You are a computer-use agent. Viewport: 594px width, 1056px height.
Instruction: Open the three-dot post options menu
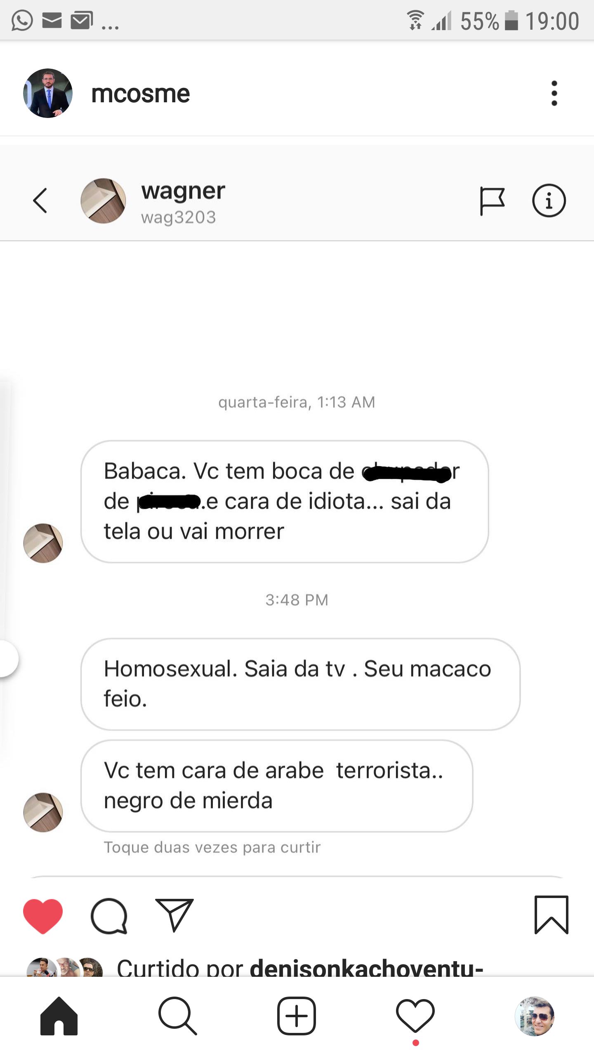coord(554,93)
